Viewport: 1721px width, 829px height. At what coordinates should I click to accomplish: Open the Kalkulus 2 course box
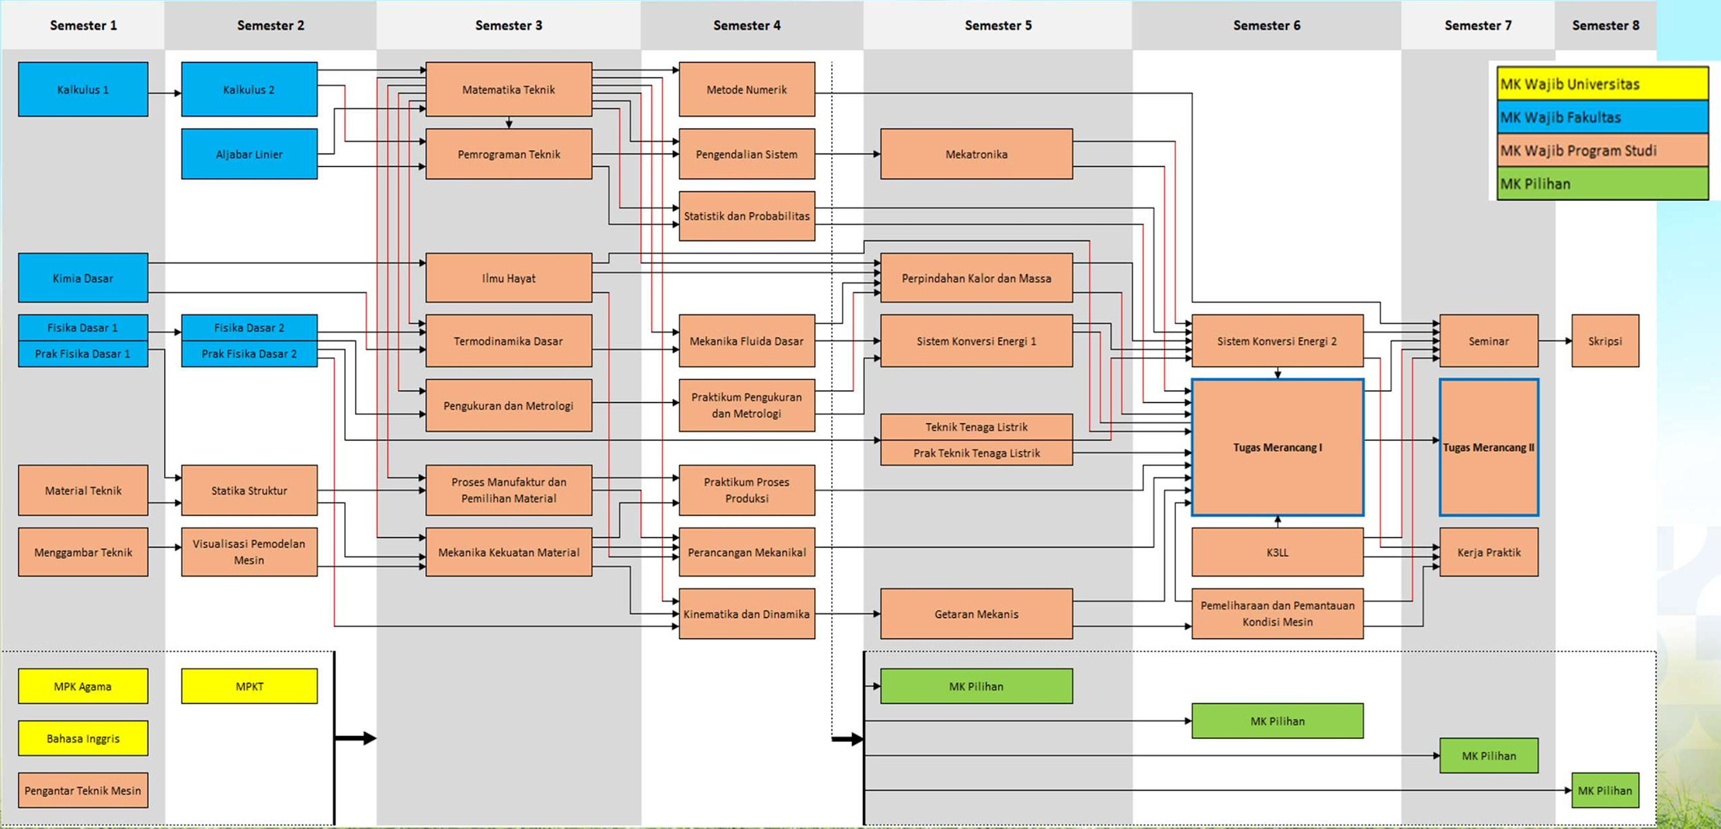tap(249, 88)
